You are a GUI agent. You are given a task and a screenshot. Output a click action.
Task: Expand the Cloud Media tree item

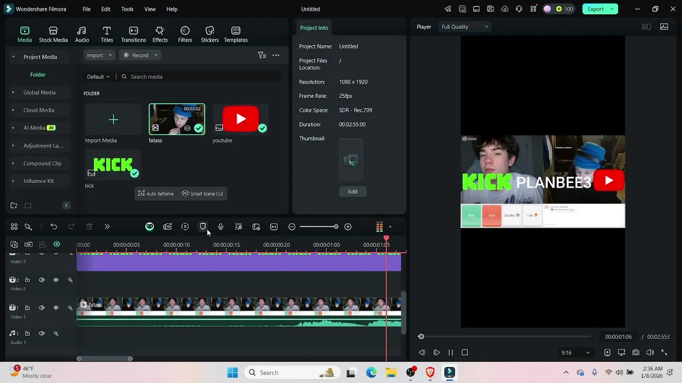[13, 110]
